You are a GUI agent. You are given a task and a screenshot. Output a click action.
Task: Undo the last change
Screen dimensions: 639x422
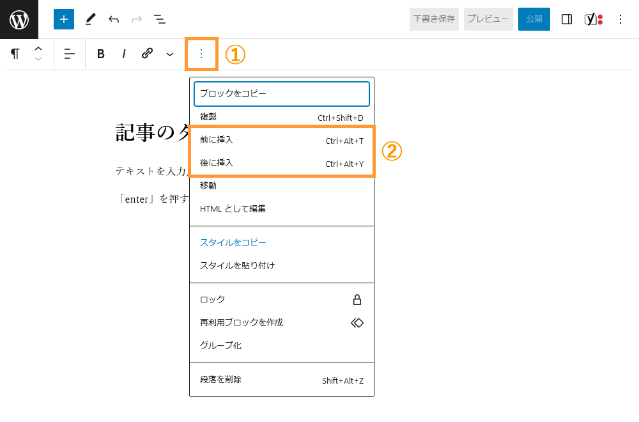click(x=114, y=19)
